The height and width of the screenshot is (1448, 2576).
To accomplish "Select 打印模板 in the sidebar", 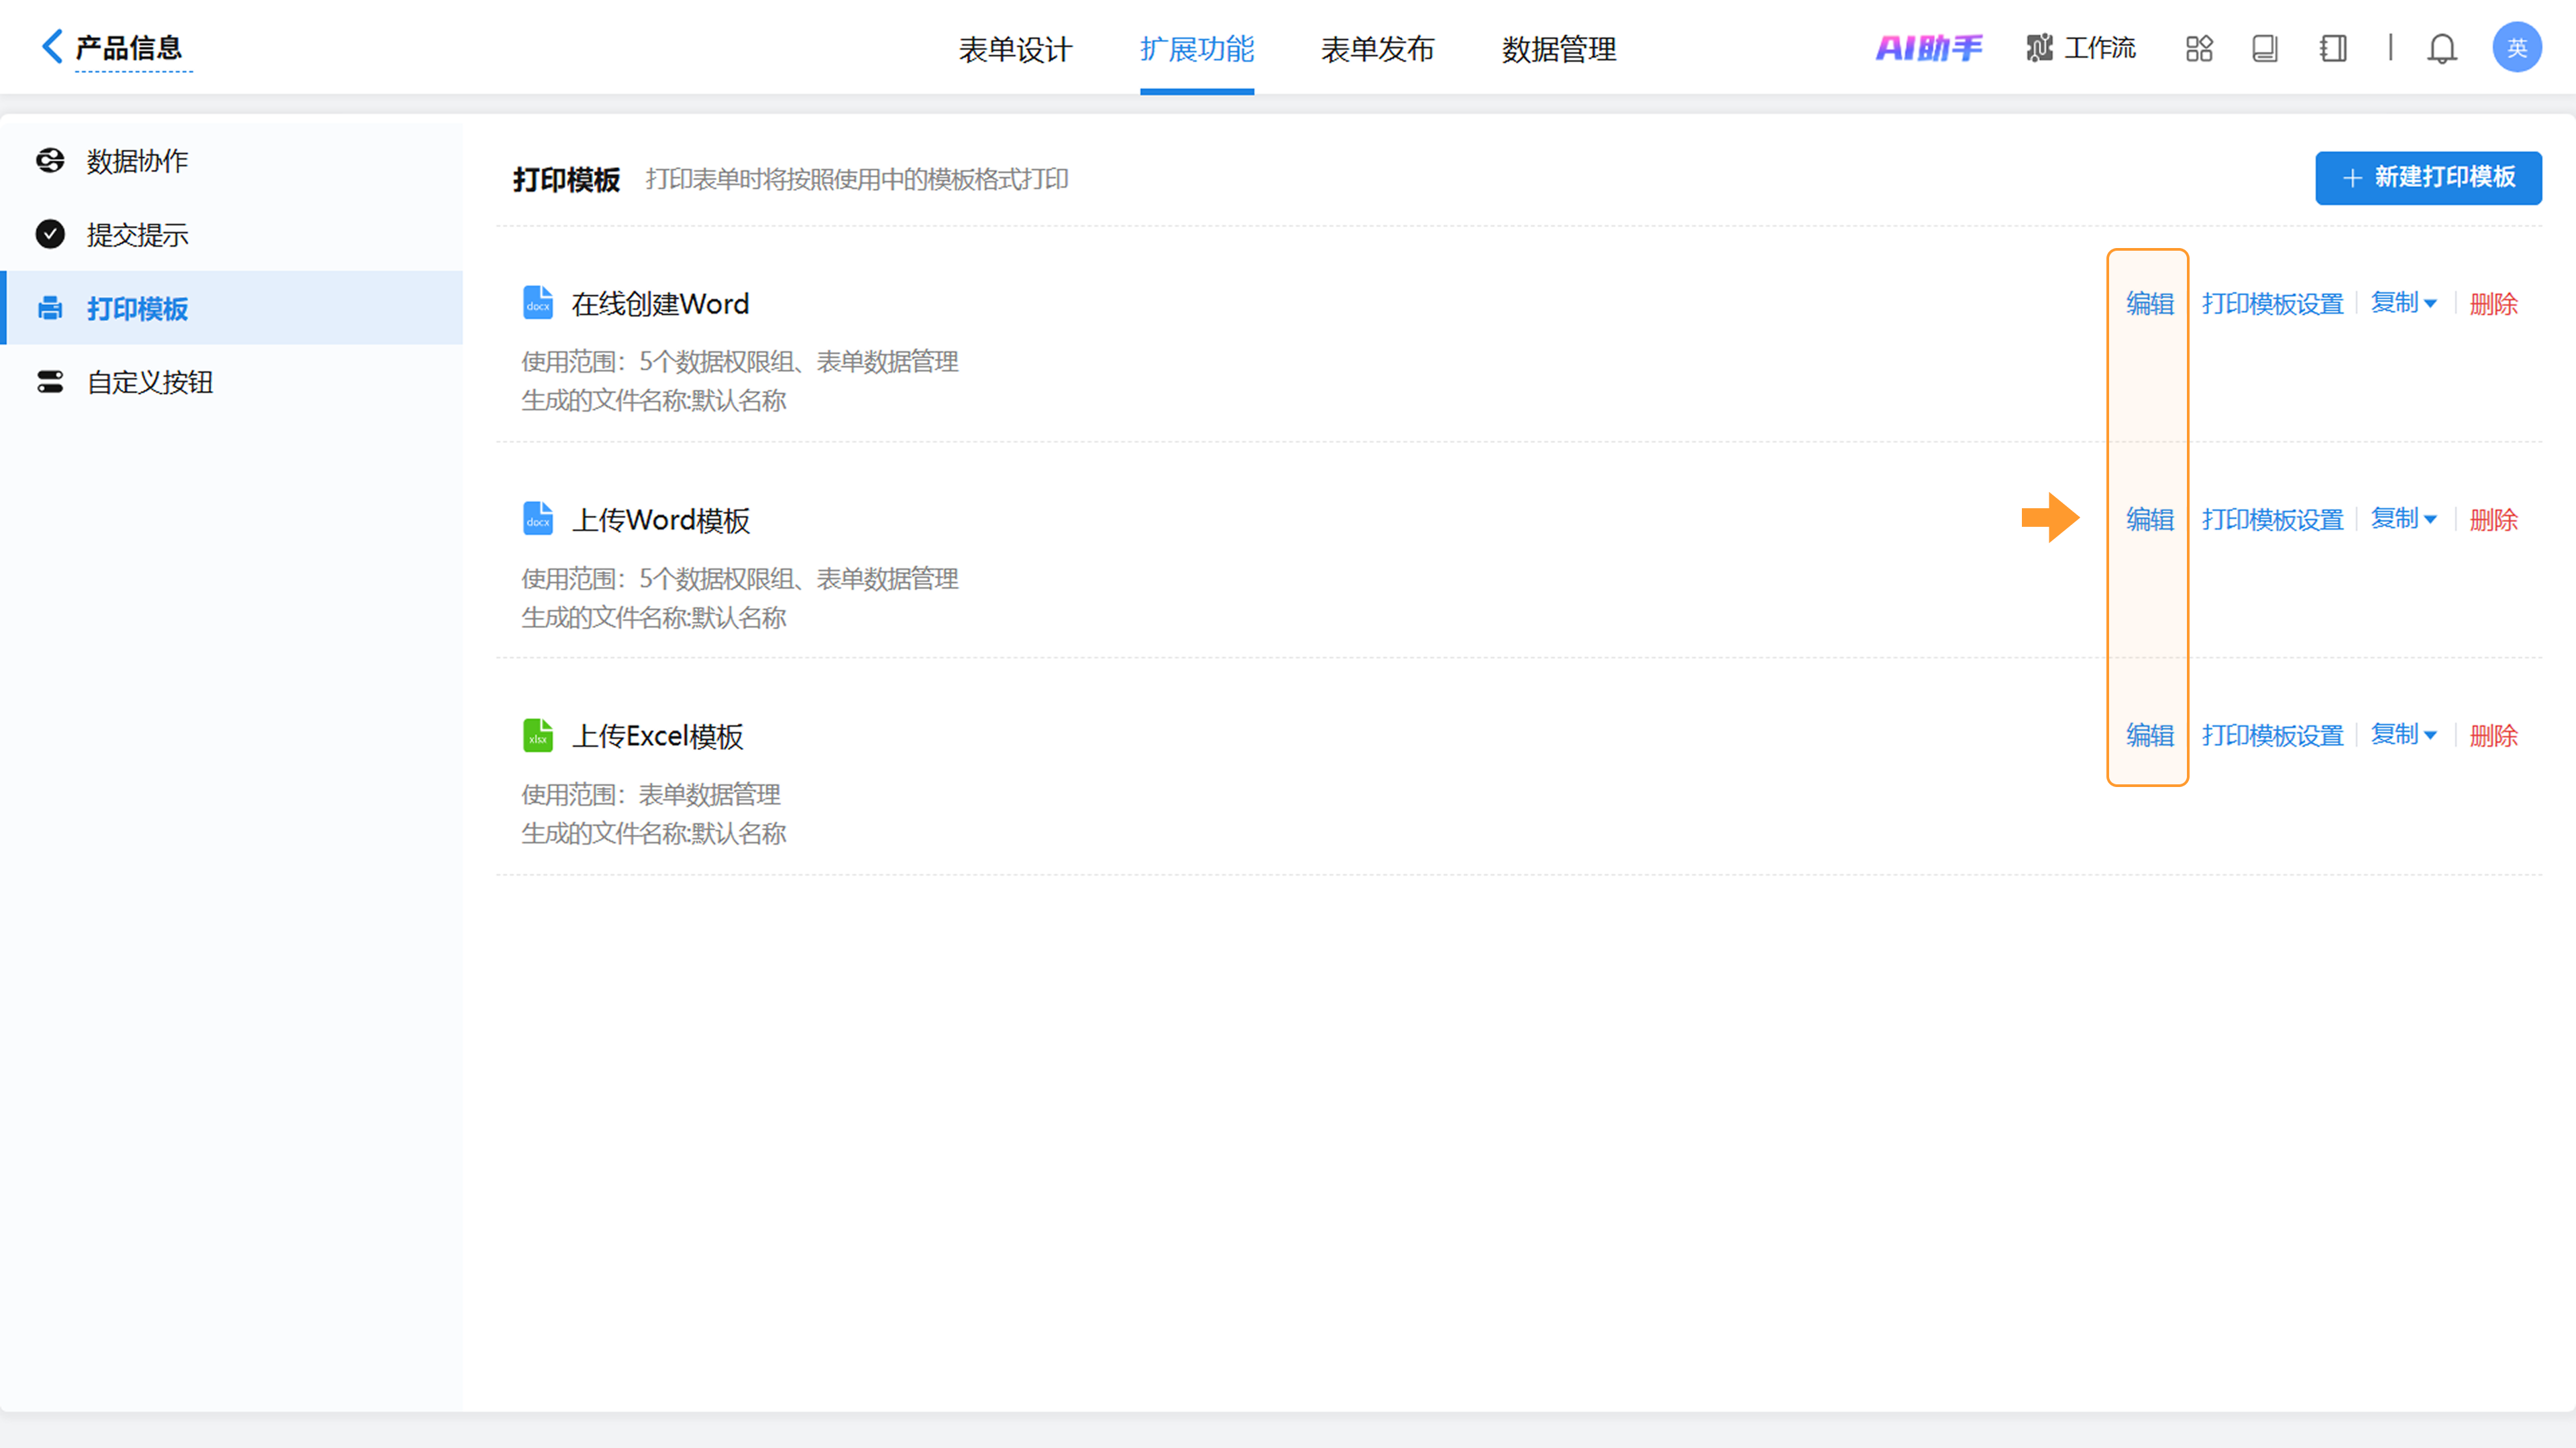I will click(x=232, y=308).
